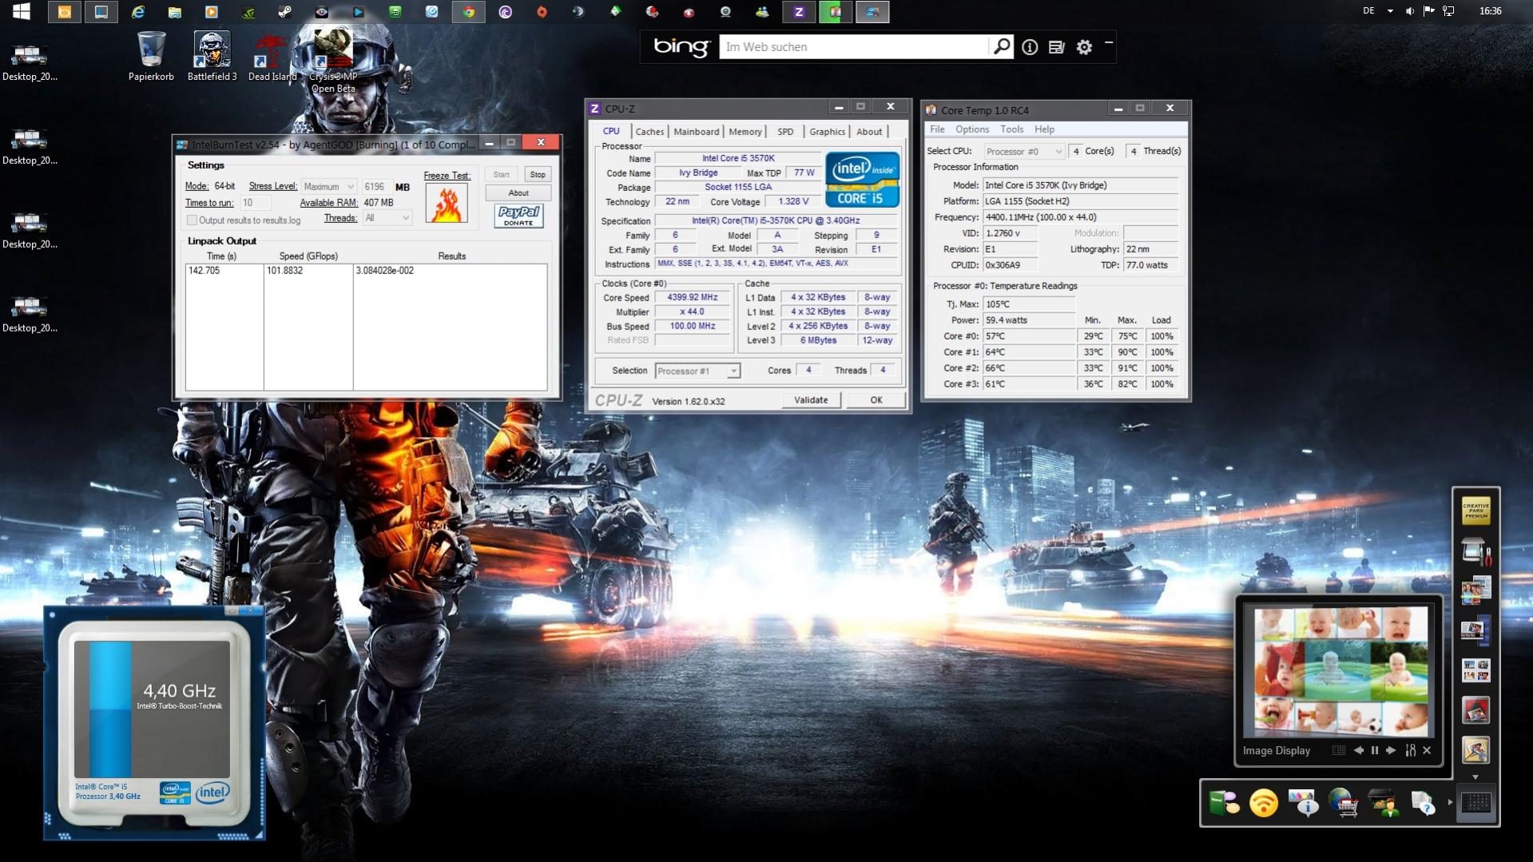This screenshot has height=862, width=1533.
Task: Toggle 'Output results to results.log' checkbox
Action: (x=192, y=220)
